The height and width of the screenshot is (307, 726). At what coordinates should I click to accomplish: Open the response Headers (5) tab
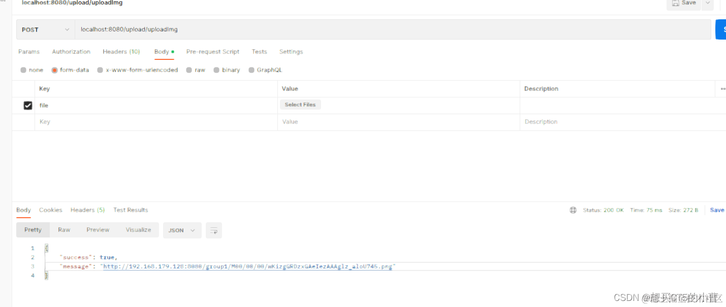coord(87,210)
